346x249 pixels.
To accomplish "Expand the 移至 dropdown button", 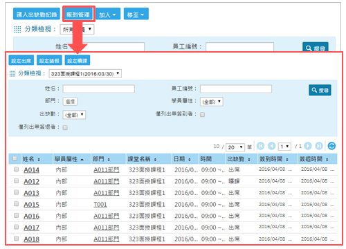I will tap(136, 15).
